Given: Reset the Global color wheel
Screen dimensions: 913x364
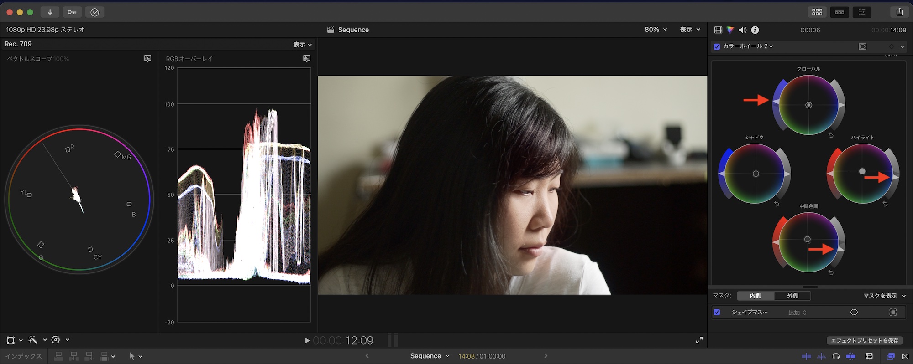Looking at the screenshot, I should tap(831, 135).
